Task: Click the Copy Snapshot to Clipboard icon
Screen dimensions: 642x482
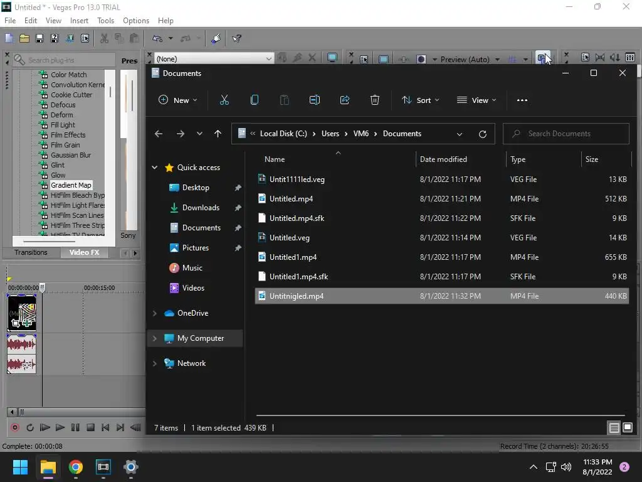Action: tap(541, 58)
